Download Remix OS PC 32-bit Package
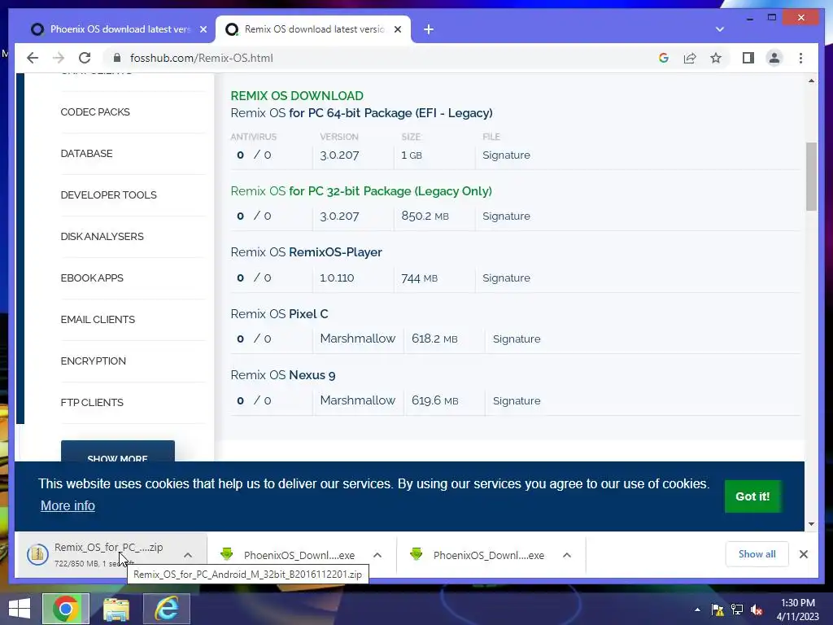 coord(361,191)
